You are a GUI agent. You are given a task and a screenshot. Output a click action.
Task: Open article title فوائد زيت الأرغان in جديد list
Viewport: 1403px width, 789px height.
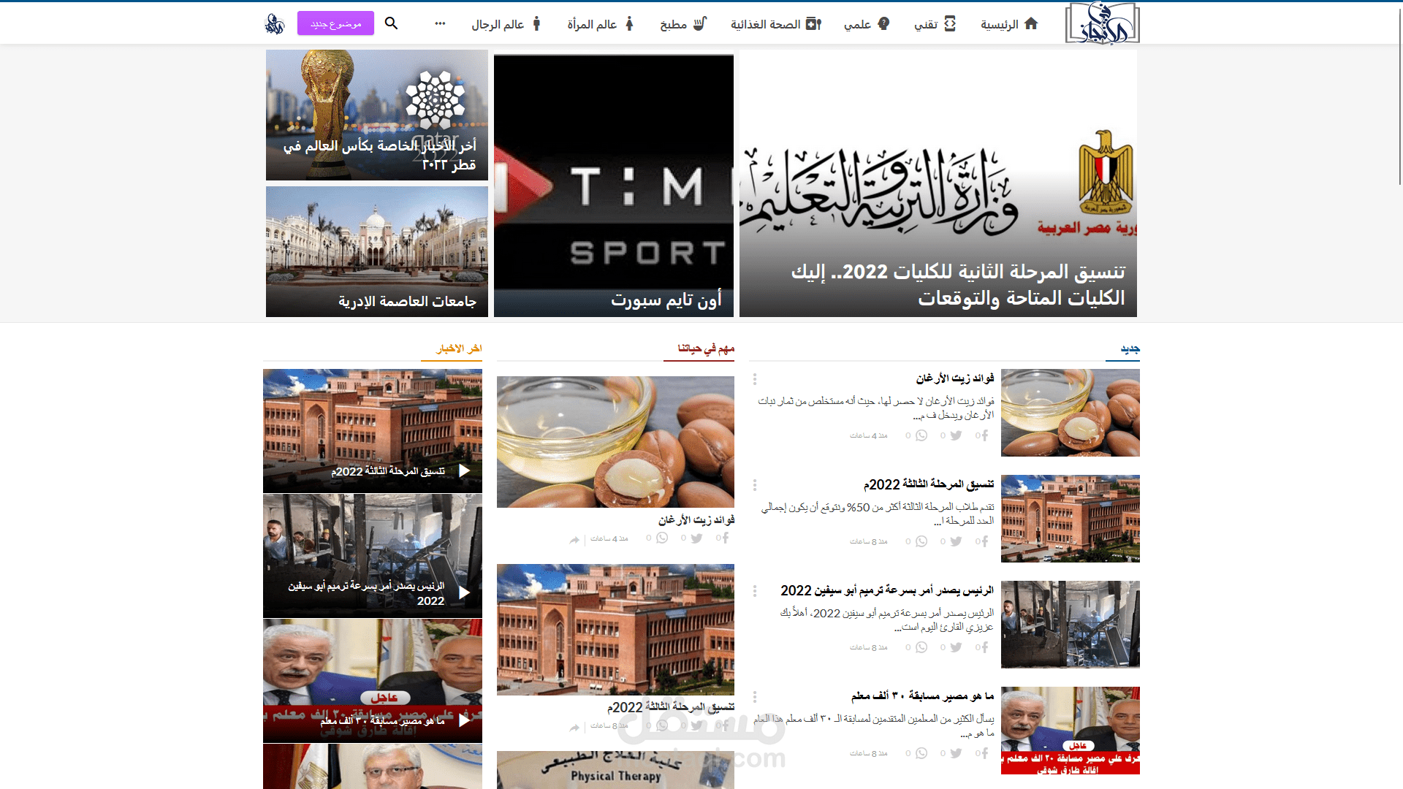click(x=955, y=378)
